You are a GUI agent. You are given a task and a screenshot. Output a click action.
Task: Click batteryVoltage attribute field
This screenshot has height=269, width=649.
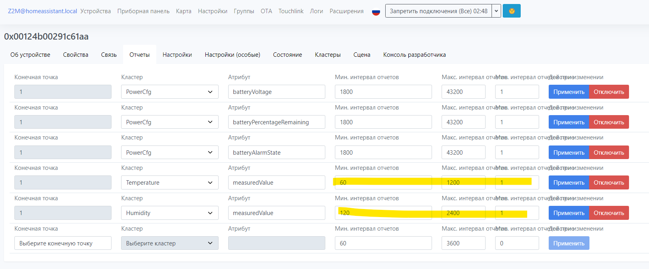277,92
